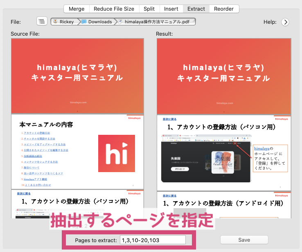Open the Reduce File Size tab
Image resolution: width=302 pixels, height=252 pixels.
pyautogui.click(x=114, y=9)
